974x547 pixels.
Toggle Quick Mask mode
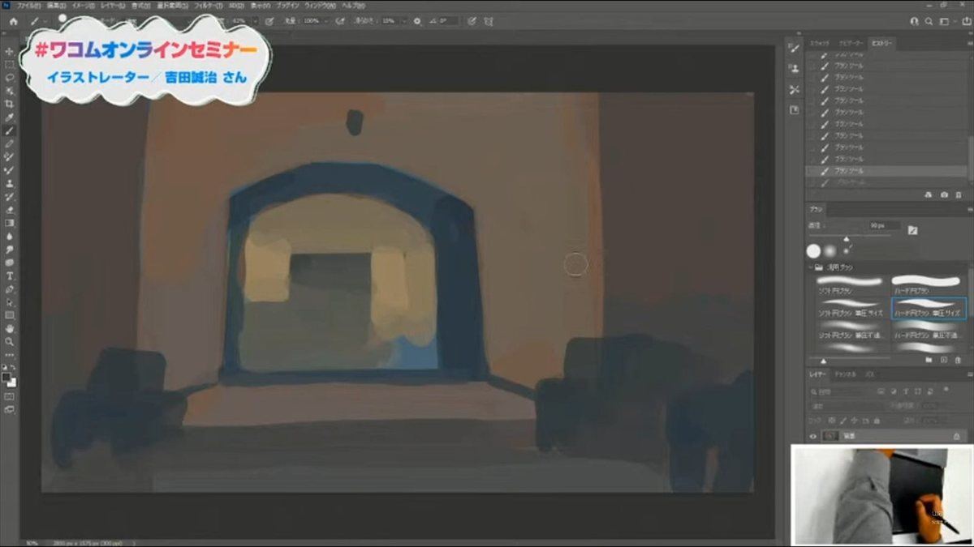10,396
